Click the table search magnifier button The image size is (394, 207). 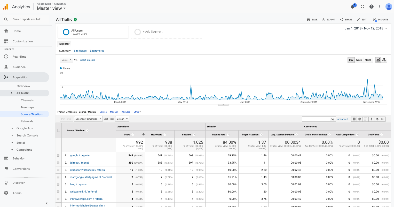click(x=333, y=119)
